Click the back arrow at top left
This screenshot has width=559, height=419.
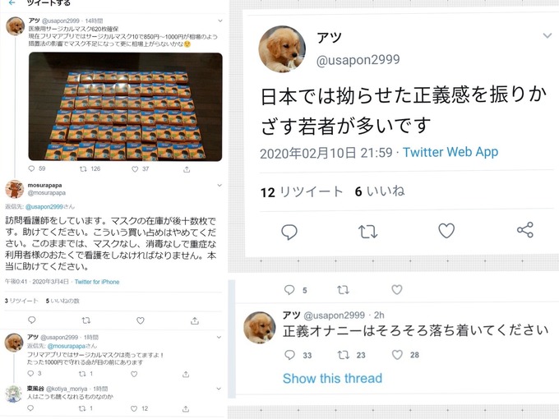pos(12,2)
